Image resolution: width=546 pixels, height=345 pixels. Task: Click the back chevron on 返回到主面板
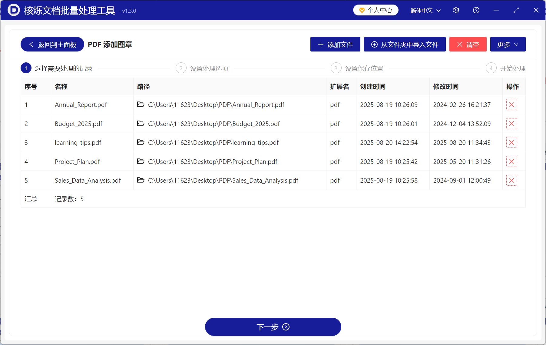click(x=31, y=44)
